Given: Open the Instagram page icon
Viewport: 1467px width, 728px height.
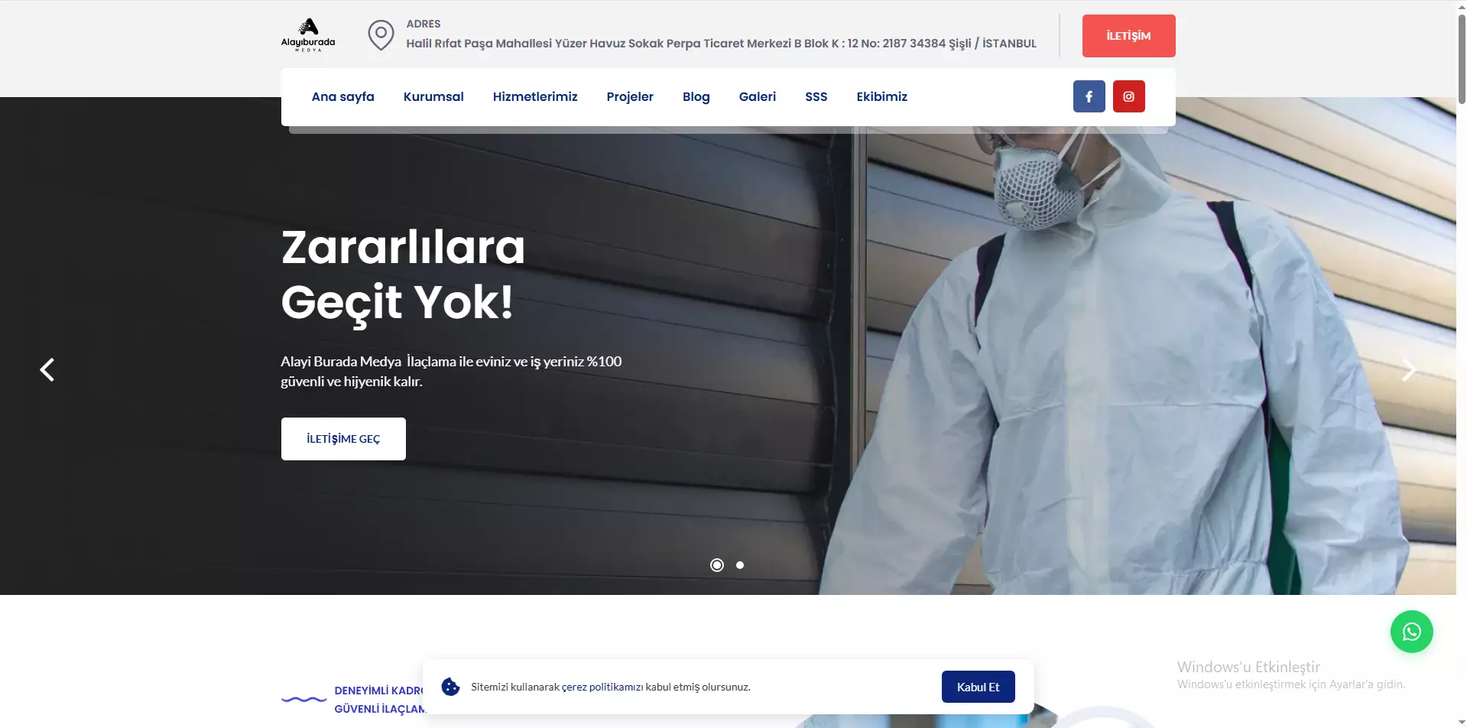Looking at the screenshot, I should click(x=1128, y=96).
